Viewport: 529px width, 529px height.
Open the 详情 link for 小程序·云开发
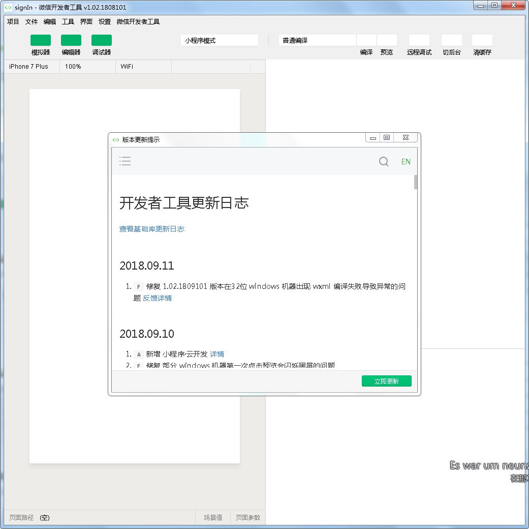(x=217, y=354)
